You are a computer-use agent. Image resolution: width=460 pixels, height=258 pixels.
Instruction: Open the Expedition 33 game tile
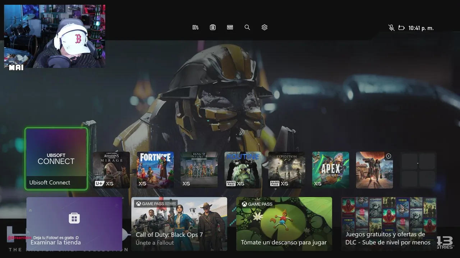[x=287, y=170]
